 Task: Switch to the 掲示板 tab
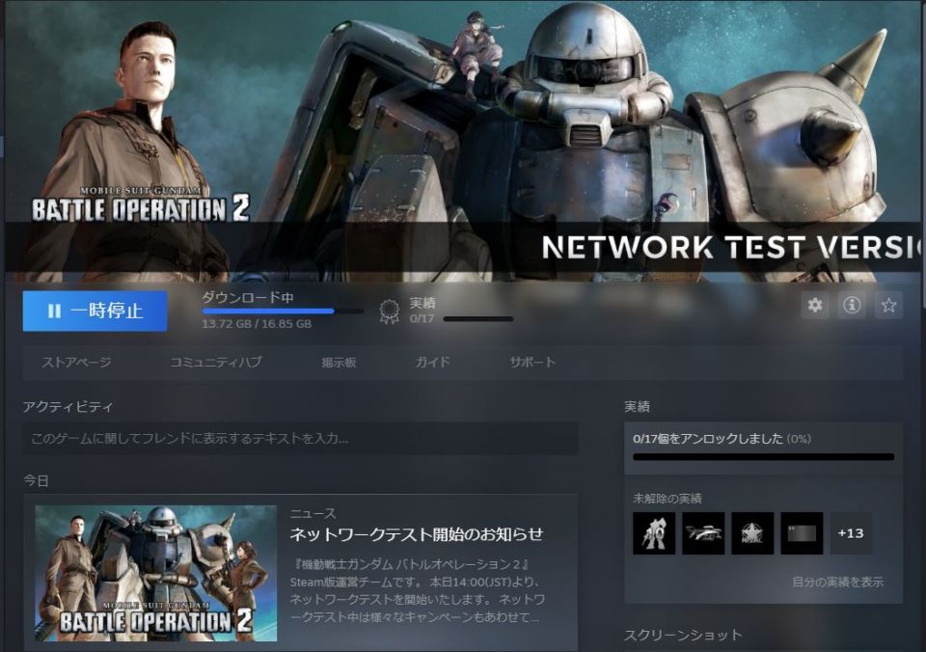[x=340, y=363]
